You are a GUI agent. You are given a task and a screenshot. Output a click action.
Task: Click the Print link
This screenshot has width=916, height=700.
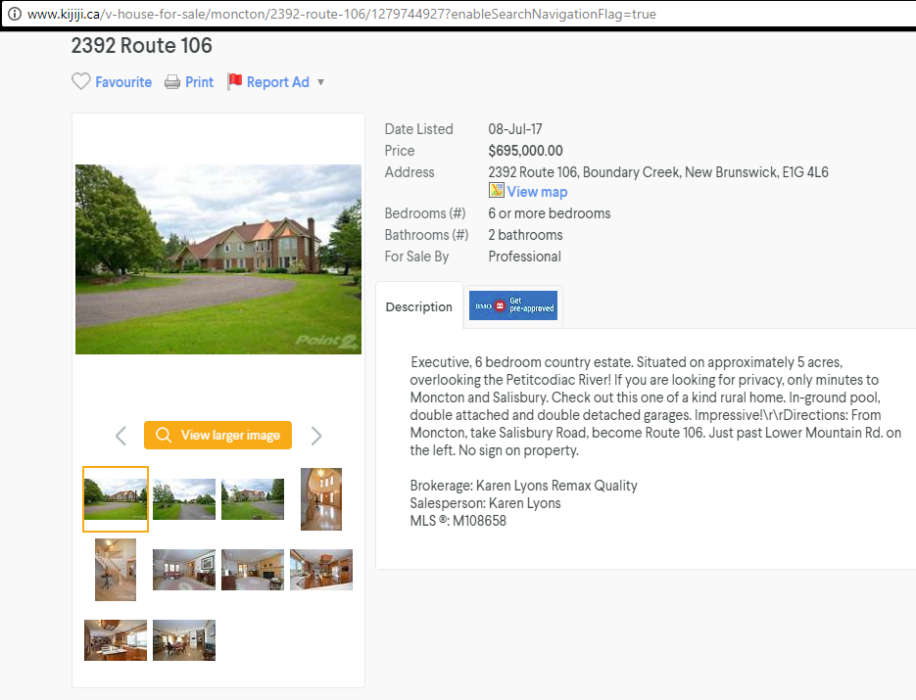click(x=199, y=82)
